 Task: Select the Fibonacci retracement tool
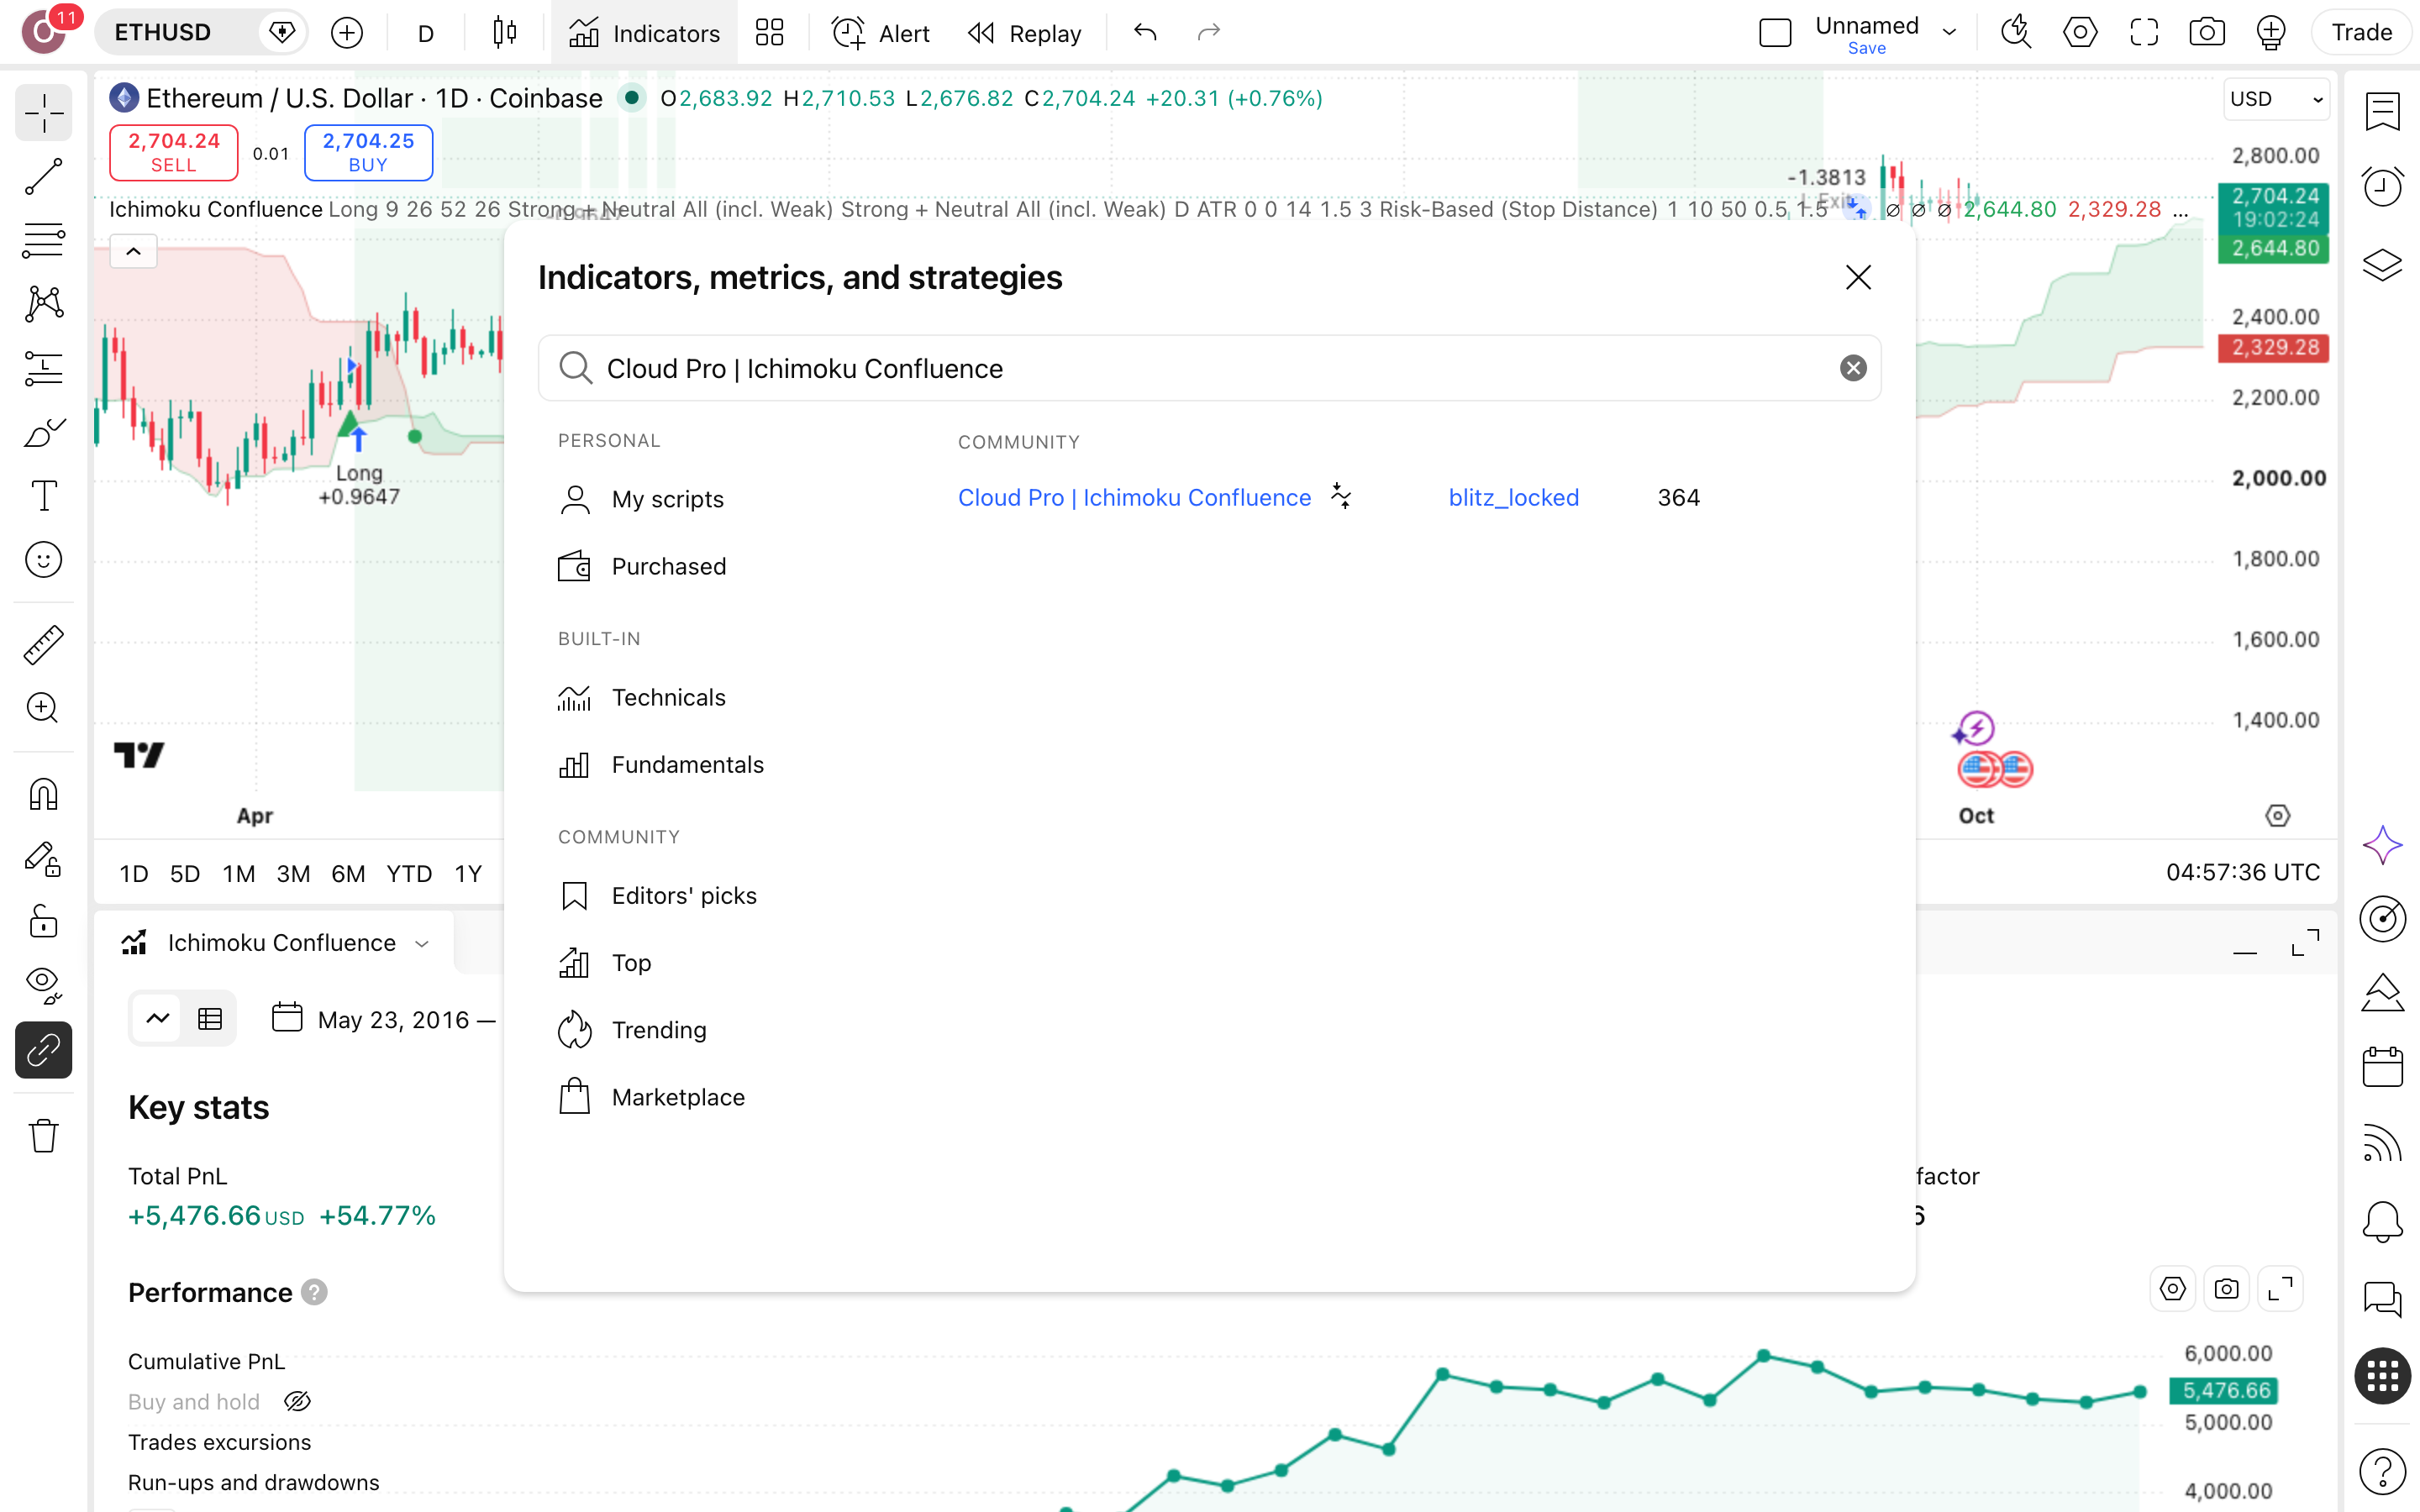[43, 240]
